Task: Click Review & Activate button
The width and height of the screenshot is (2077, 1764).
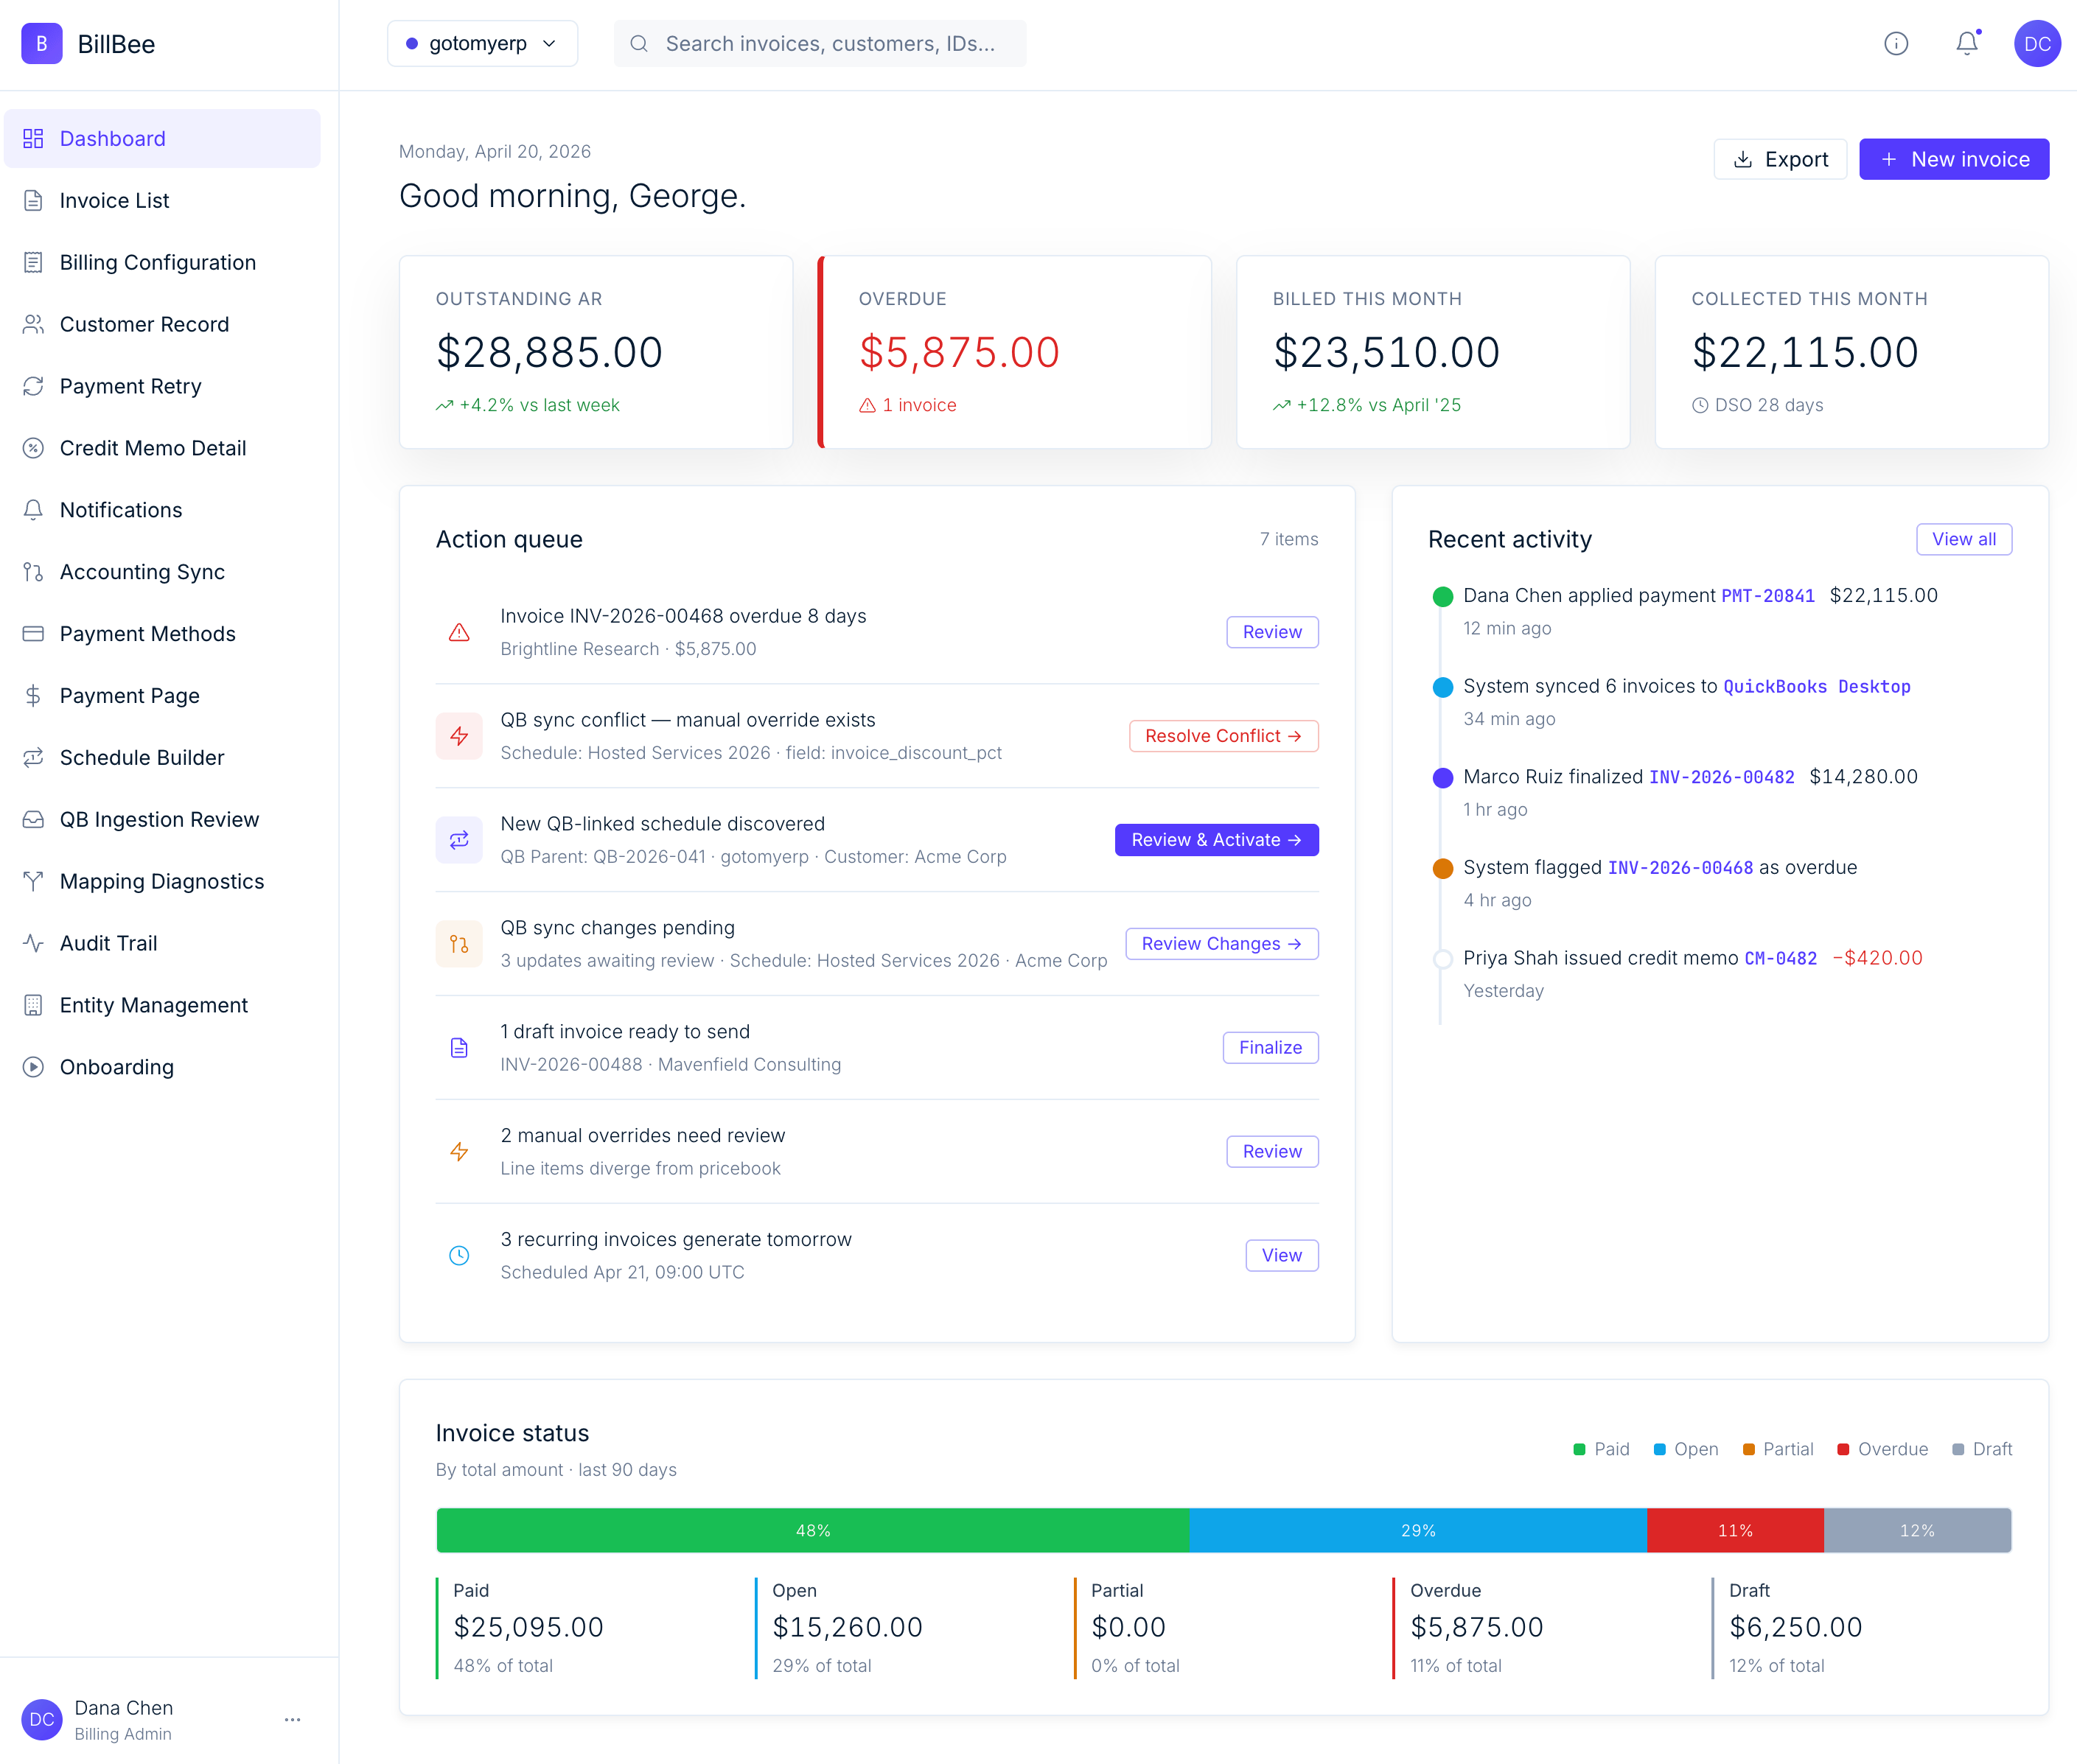Action: tap(1216, 840)
